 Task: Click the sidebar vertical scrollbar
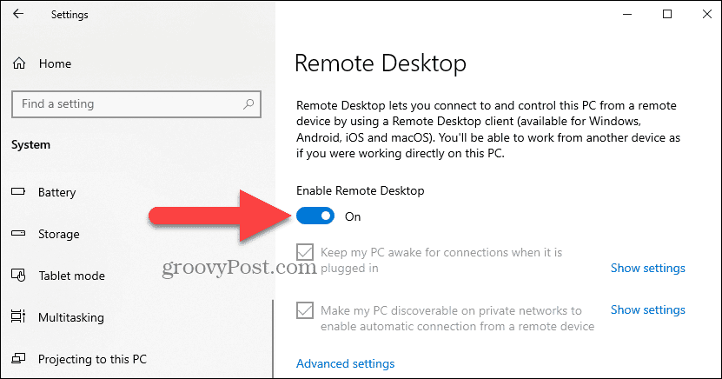[273, 339]
